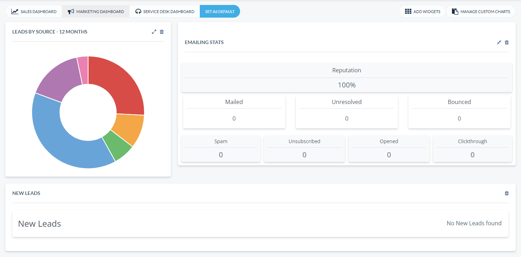This screenshot has width=521, height=257.
Task: Delete the Emailing Stats widget
Action: point(507,42)
